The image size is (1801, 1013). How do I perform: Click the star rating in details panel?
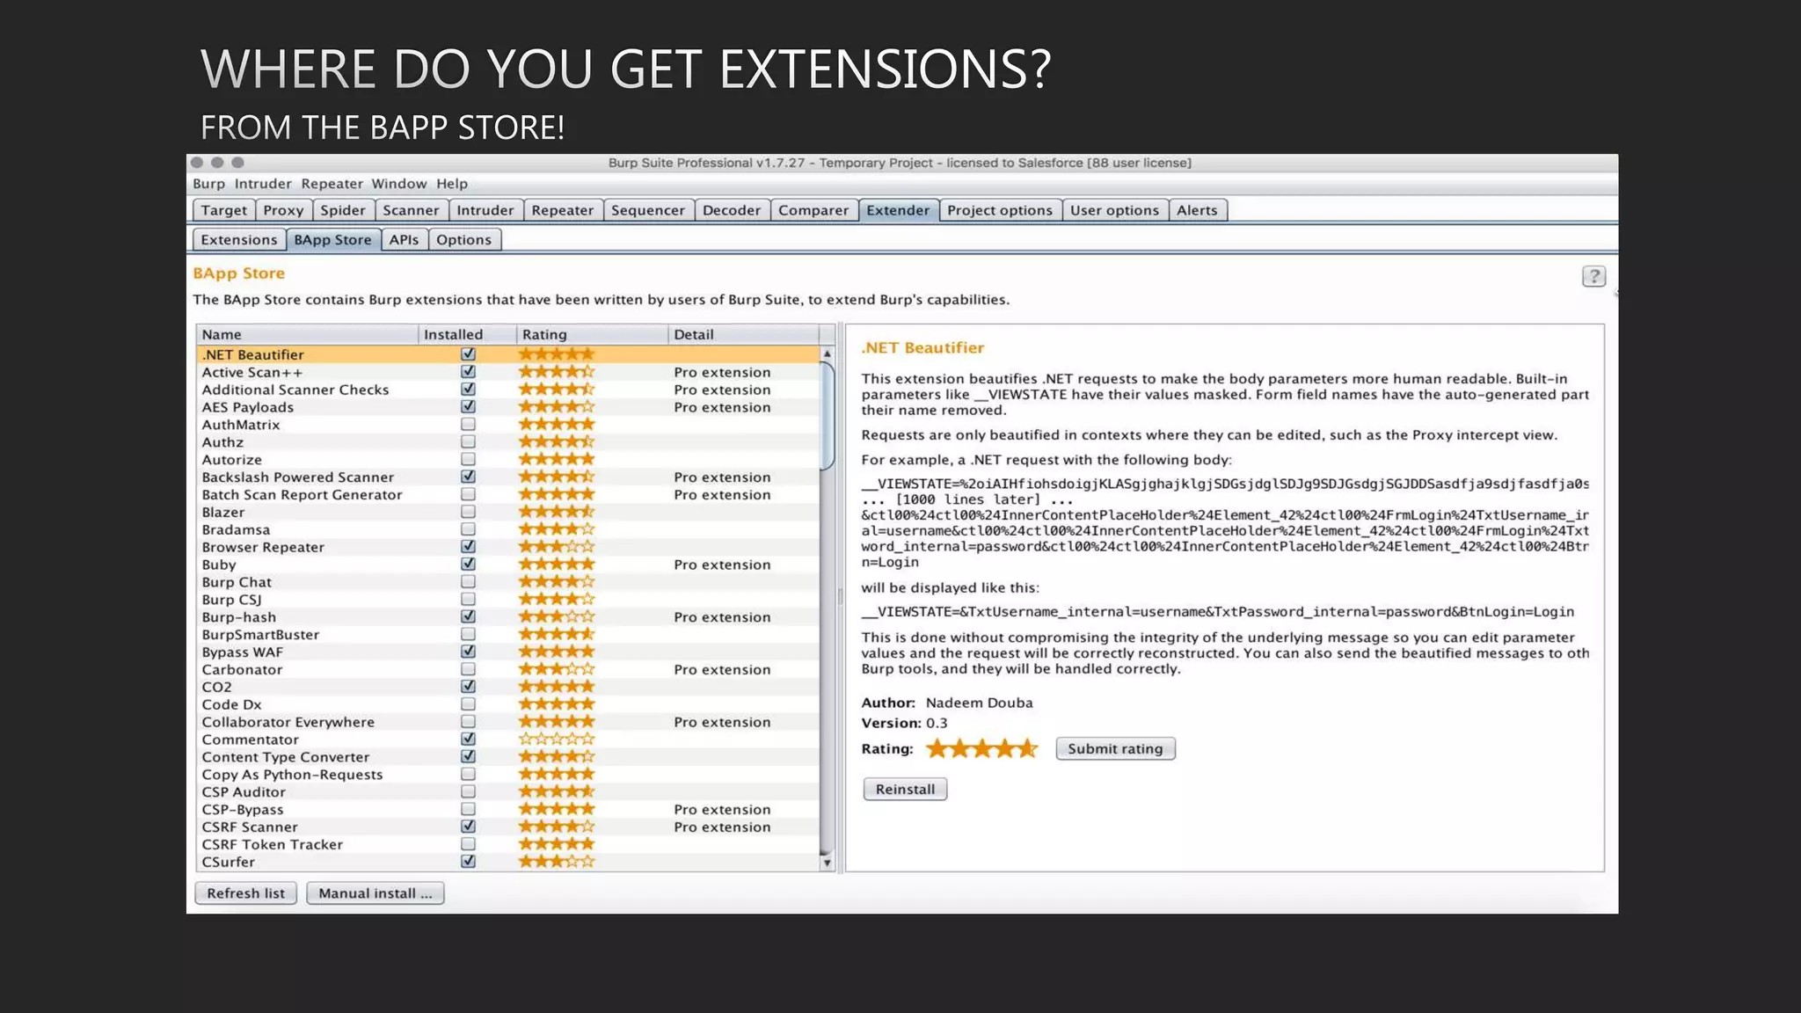click(x=981, y=748)
